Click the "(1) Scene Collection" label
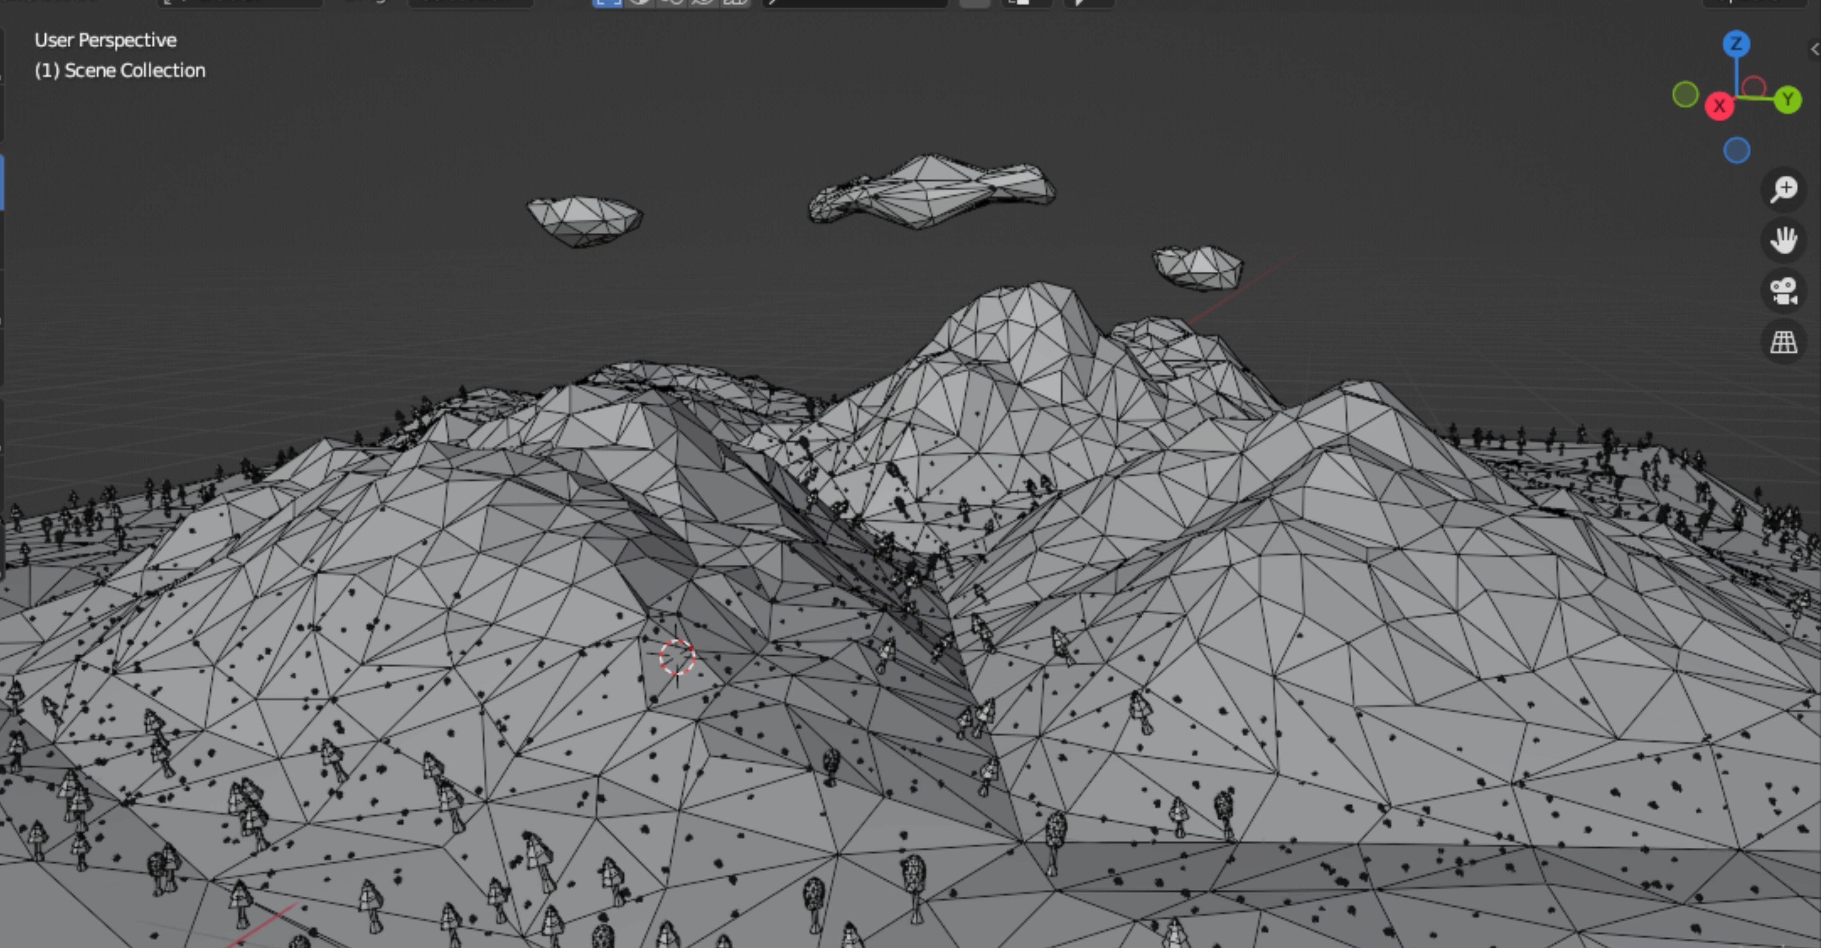This screenshot has height=948, width=1821. click(x=120, y=71)
